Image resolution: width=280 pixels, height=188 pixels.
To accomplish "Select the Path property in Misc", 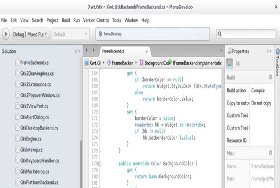I will [x=250, y=179].
